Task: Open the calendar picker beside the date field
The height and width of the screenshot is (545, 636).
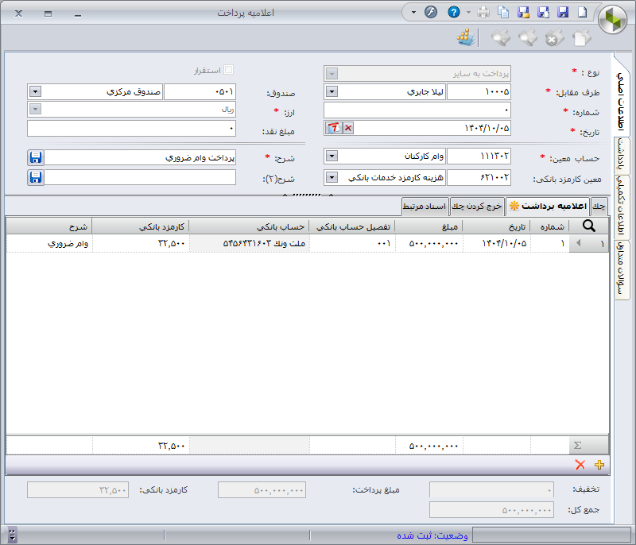Action: click(334, 128)
